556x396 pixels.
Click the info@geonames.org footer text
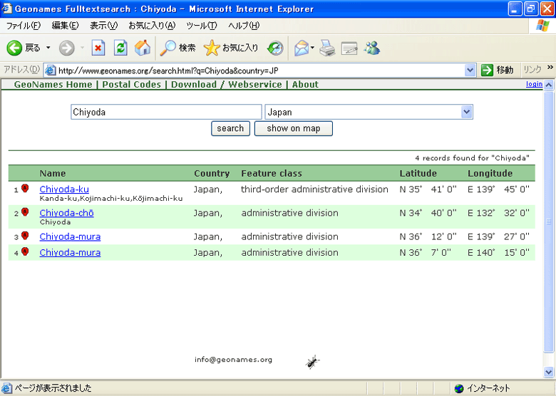pyautogui.click(x=233, y=360)
